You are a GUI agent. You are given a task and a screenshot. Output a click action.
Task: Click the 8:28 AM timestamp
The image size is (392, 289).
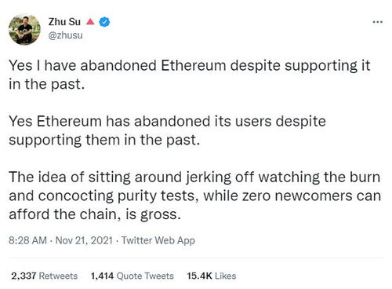click(27, 240)
